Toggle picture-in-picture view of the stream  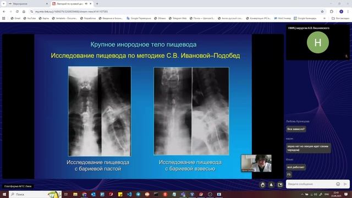[x=280, y=185]
